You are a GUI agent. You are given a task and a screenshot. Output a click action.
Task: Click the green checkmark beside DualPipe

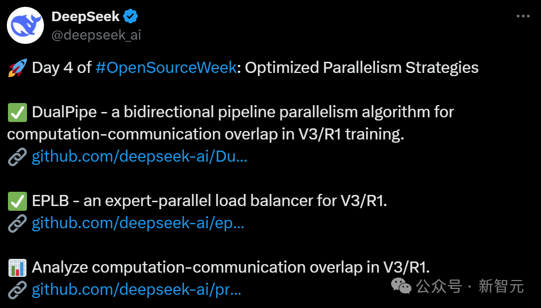(x=17, y=113)
